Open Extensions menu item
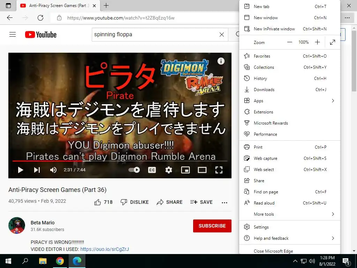357x268 pixels. (x=290, y=112)
